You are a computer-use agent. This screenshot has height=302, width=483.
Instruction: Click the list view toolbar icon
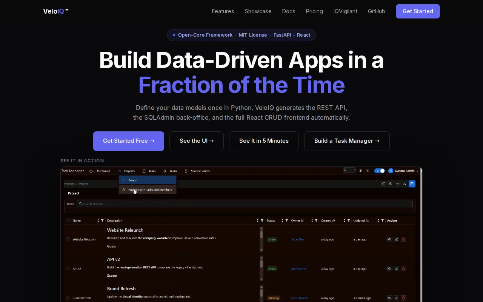(x=397, y=184)
